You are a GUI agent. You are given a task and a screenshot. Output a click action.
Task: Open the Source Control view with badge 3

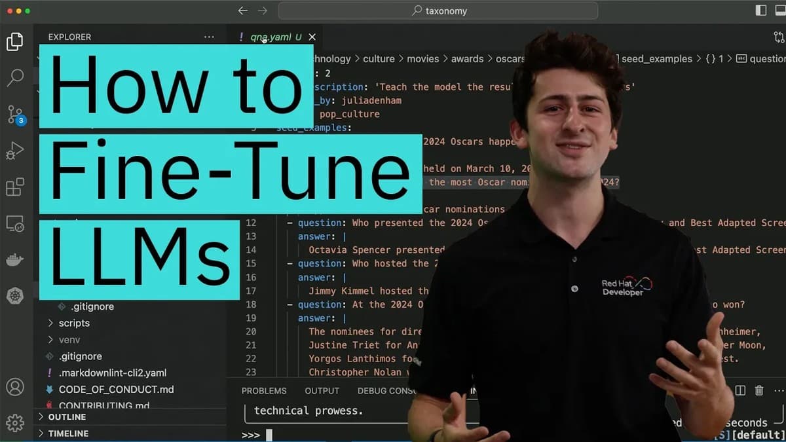point(15,115)
